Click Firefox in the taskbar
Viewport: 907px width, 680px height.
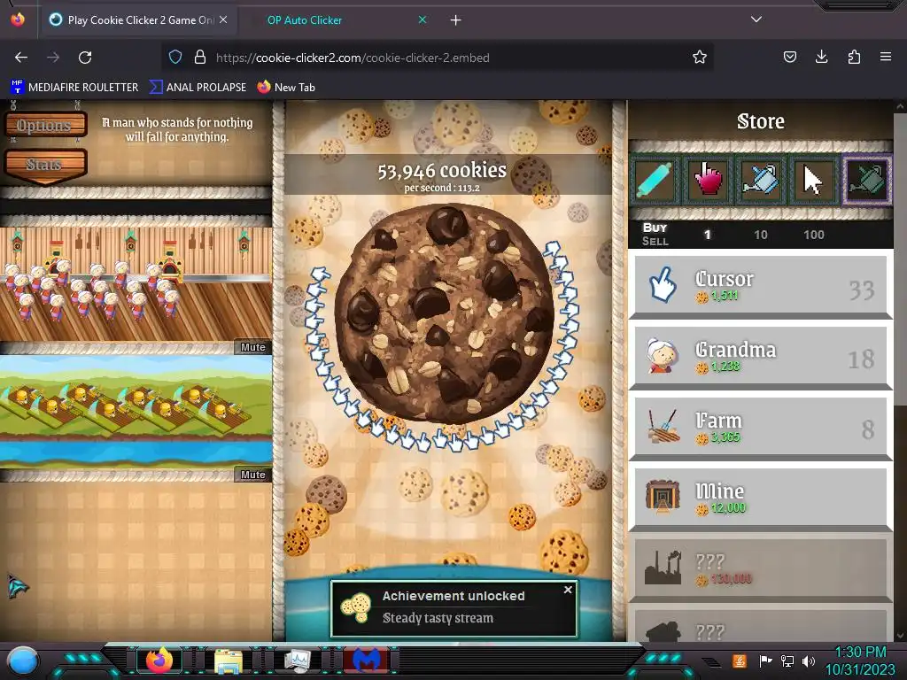coord(159,660)
